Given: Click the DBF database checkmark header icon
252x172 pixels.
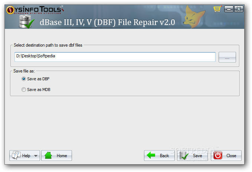Looking at the screenshot, I should pos(26,21).
